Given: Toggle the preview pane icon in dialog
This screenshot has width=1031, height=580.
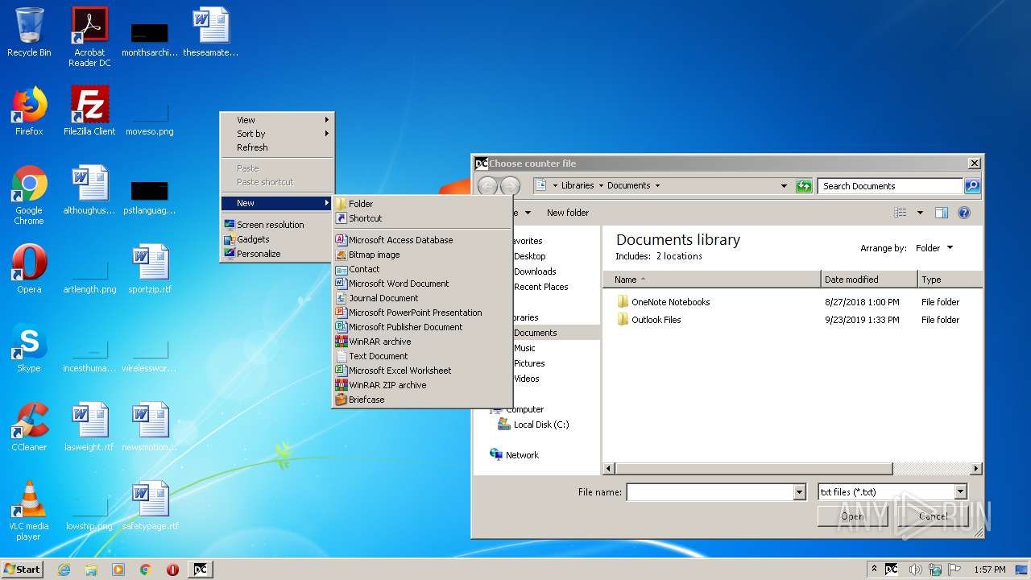Looking at the screenshot, I should pos(942,213).
